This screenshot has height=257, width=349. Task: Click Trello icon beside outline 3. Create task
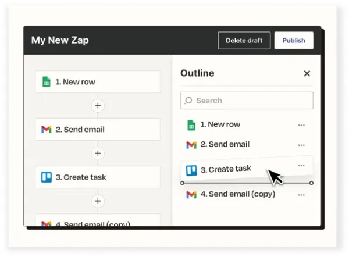[x=191, y=170]
